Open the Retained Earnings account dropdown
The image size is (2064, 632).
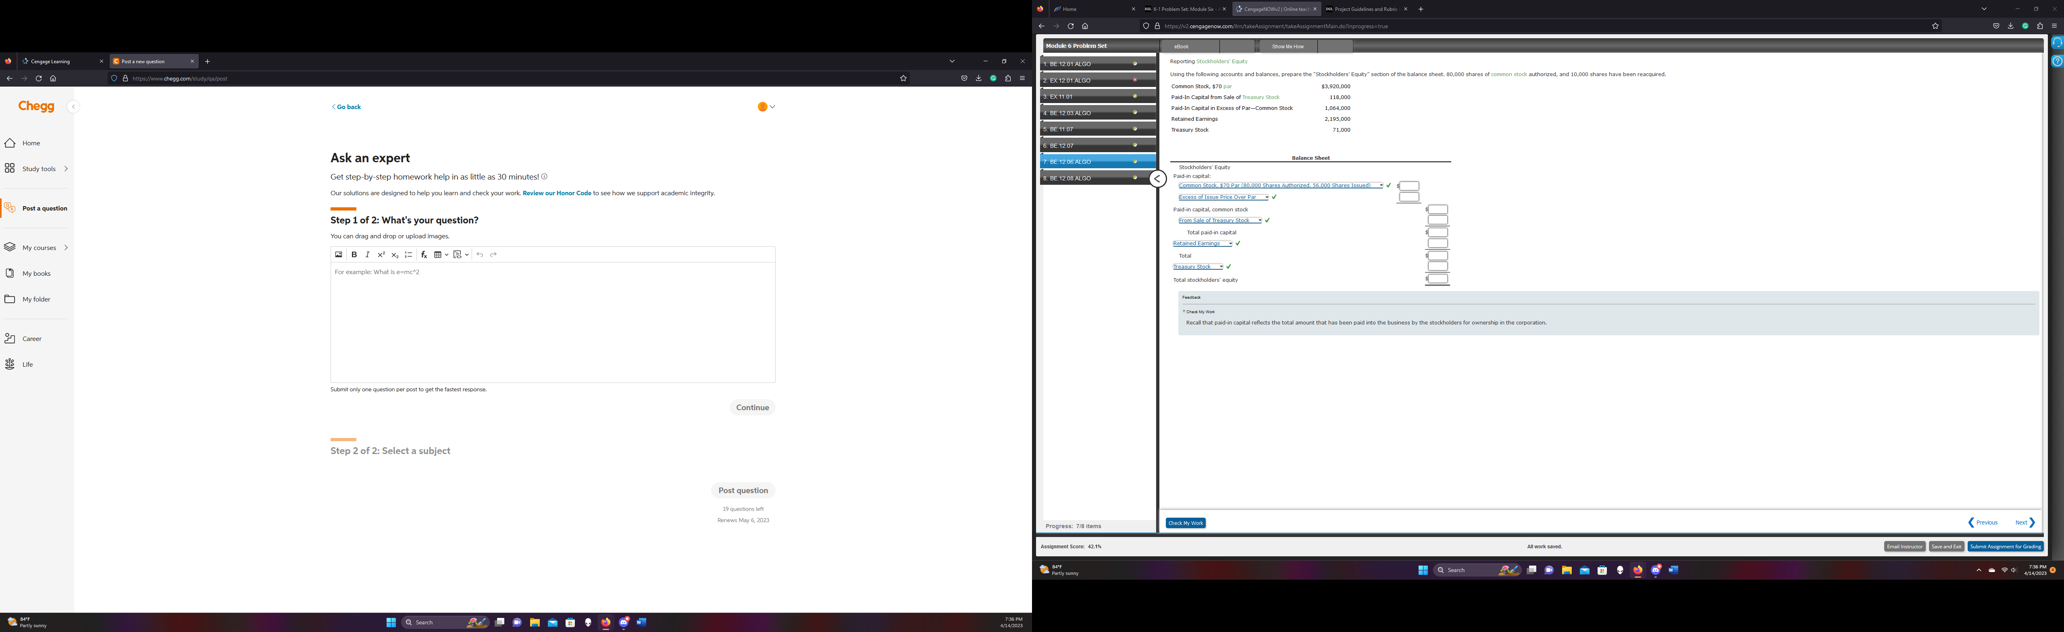click(1203, 244)
